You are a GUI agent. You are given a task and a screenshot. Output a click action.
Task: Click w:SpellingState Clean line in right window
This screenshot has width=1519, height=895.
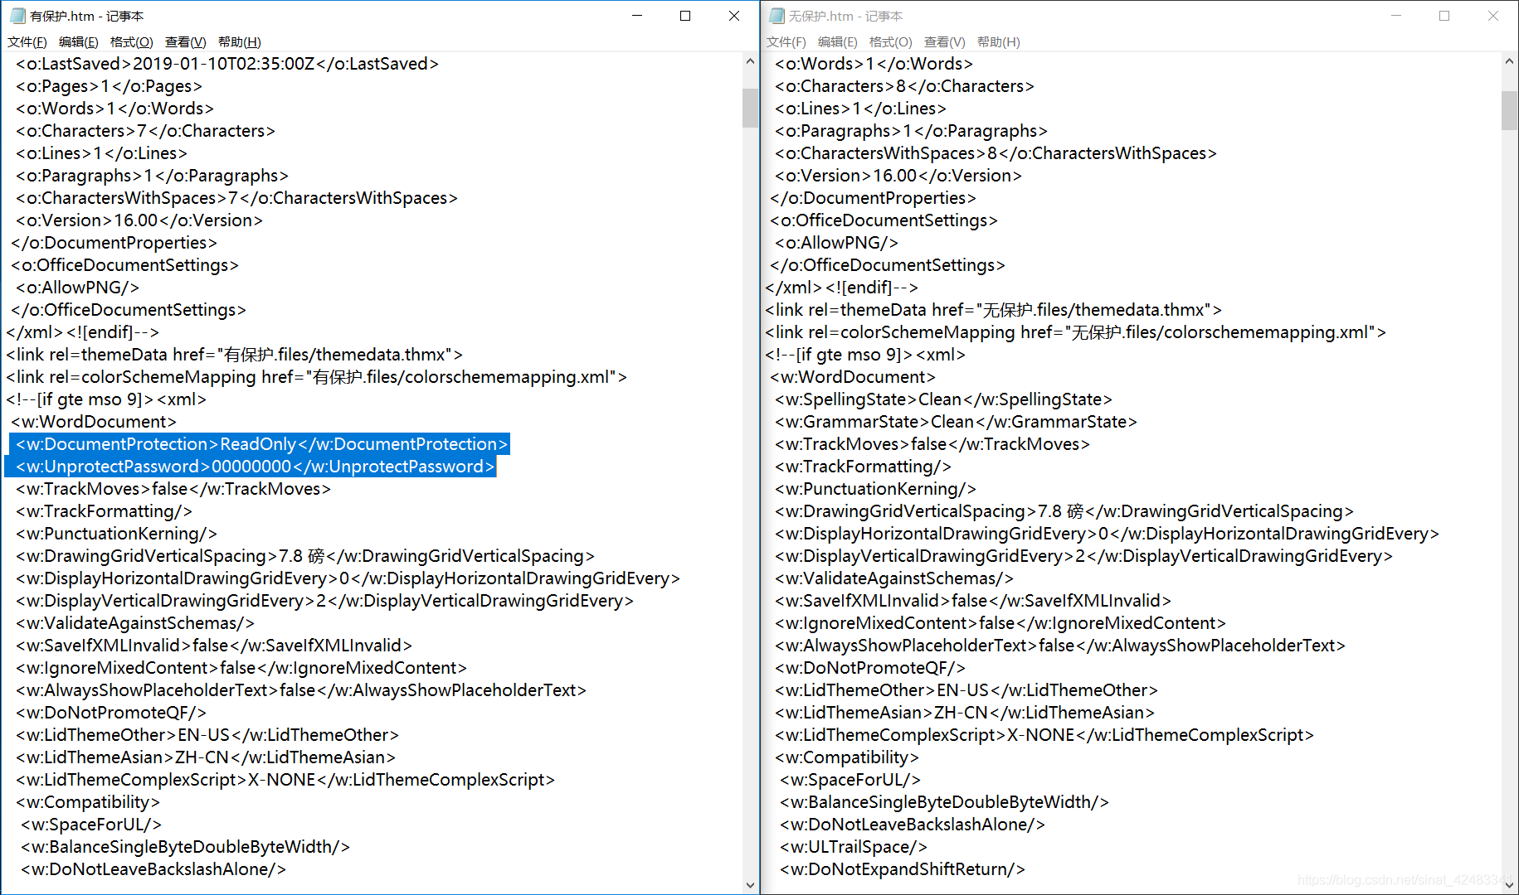(943, 399)
